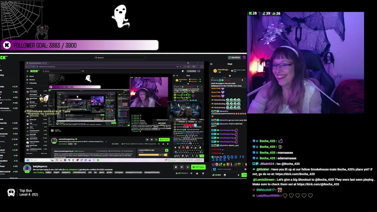Open https://kick.com/@Bocha_420 link in overlay chat
377x212 pixels.
tap(318, 184)
